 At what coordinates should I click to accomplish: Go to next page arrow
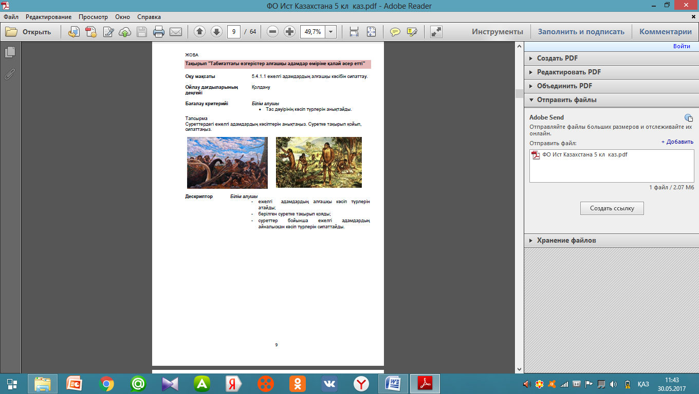point(216,32)
